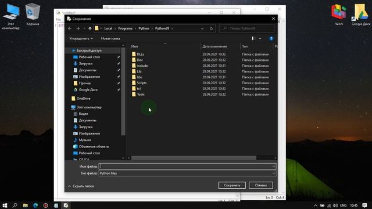Select Local in the address path

click(108, 28)
